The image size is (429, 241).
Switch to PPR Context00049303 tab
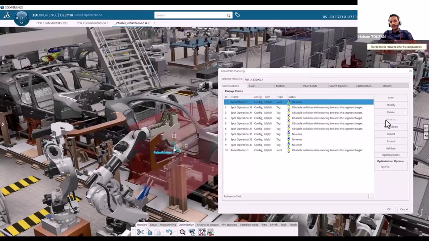[x=52, y=23]
